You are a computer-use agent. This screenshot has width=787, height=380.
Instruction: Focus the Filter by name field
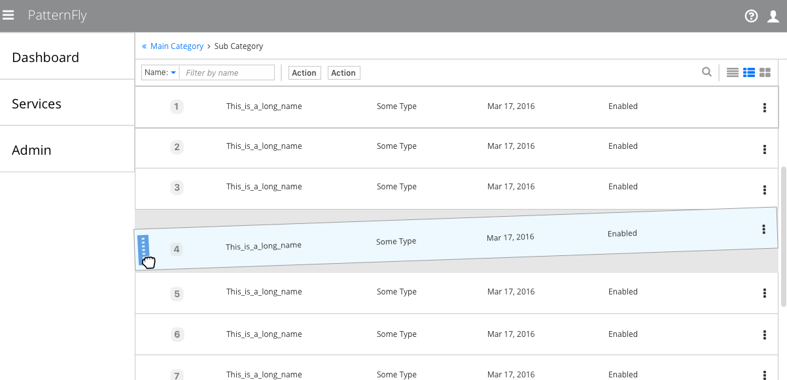coord(227,72)
